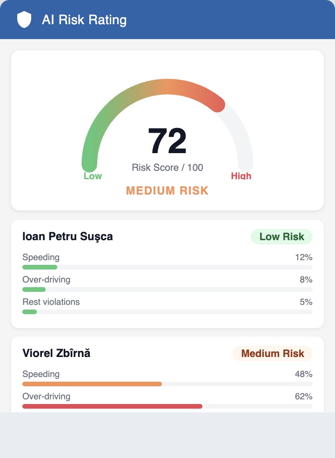The image size is (335, 458).
Task: Click the 62% over-driving value
Action: coord(304,397)
